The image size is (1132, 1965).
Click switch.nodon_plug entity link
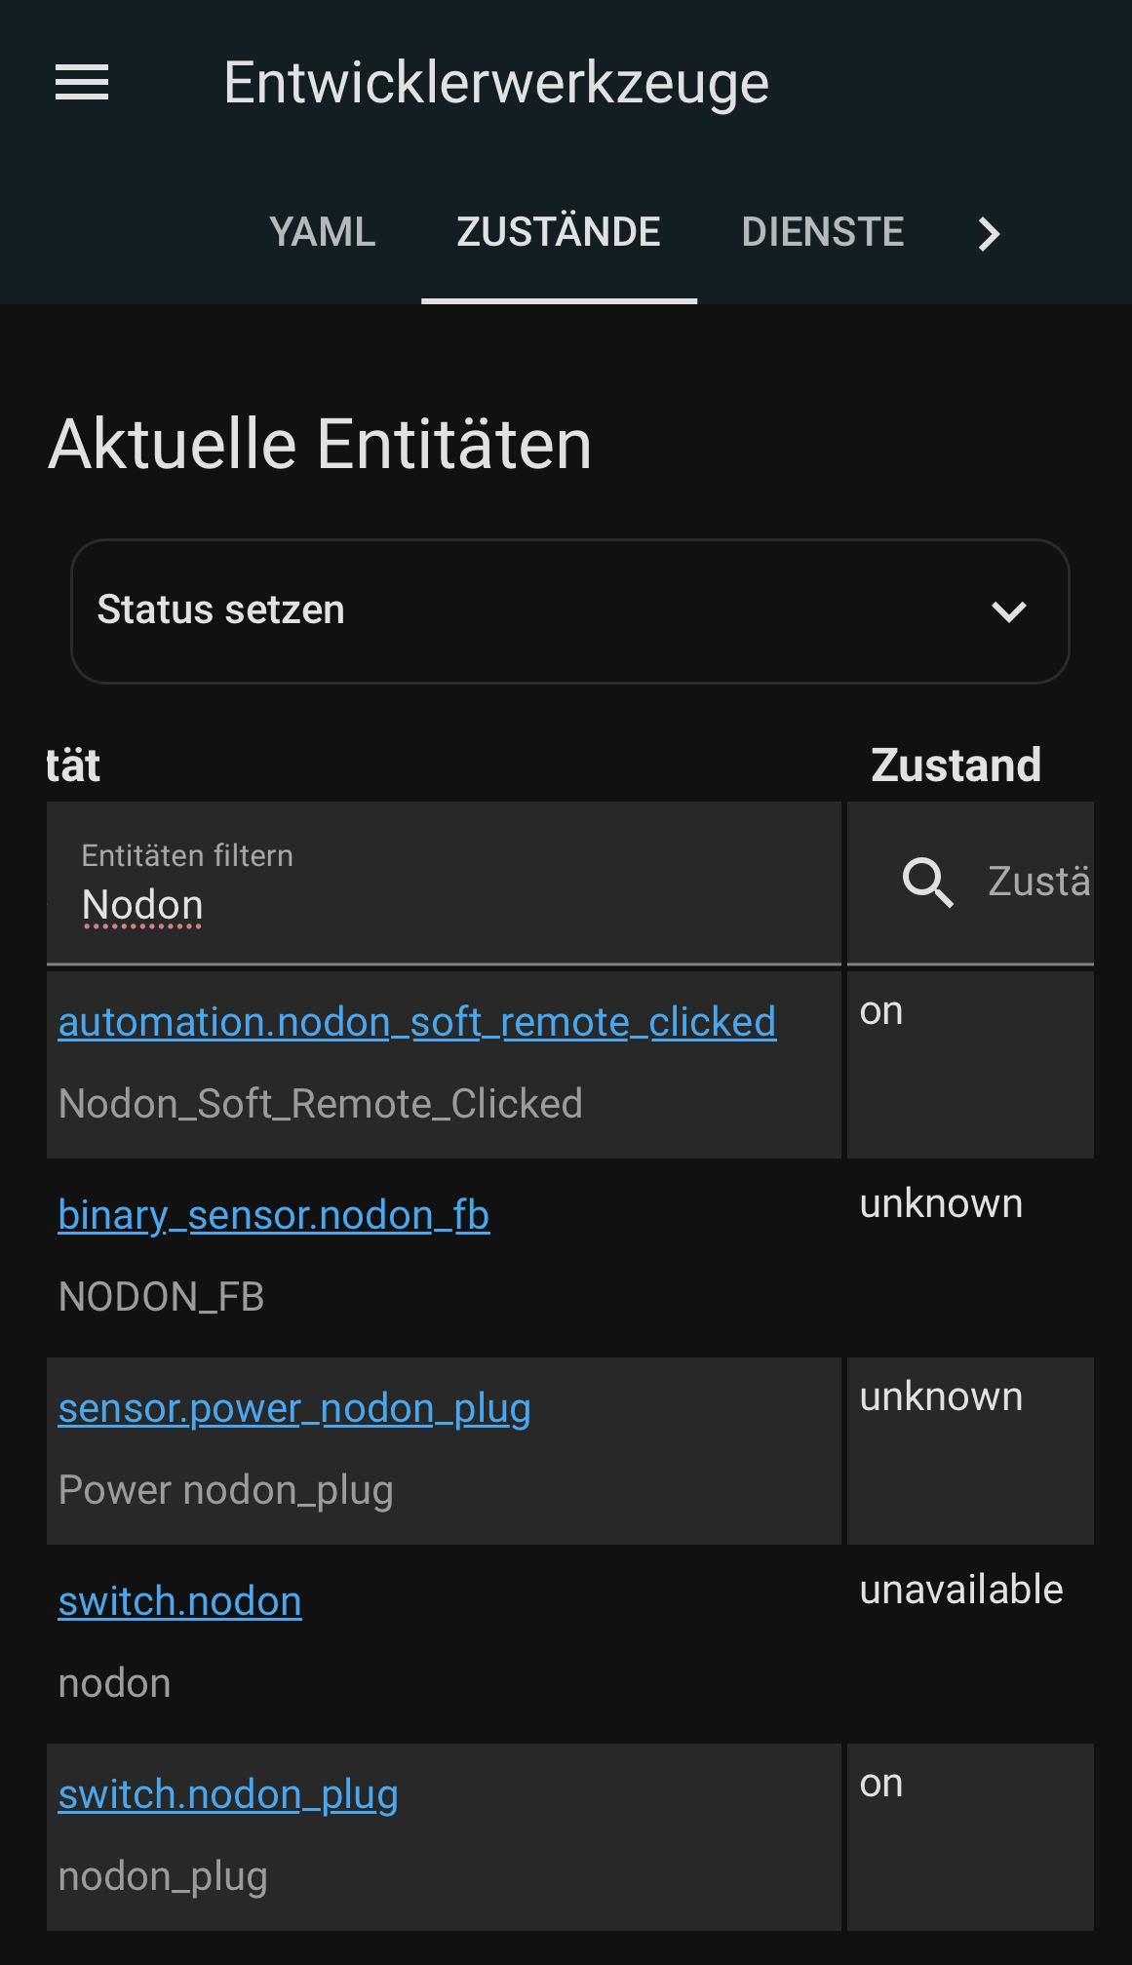(x=228, y=1795)
